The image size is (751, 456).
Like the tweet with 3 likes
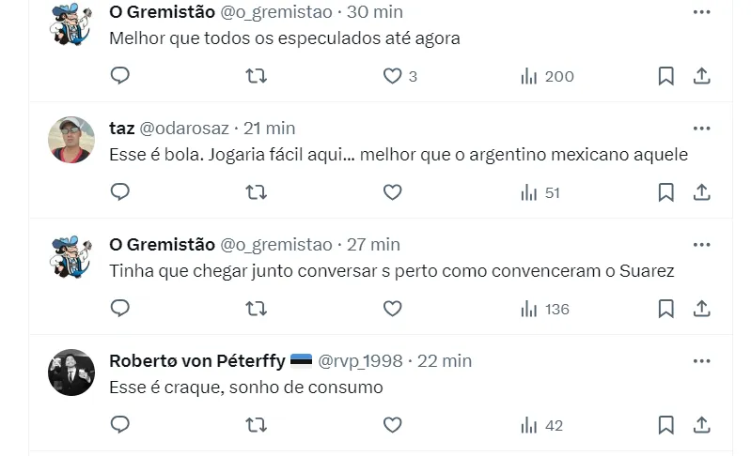pyautogui.click(x=393, y=76)
